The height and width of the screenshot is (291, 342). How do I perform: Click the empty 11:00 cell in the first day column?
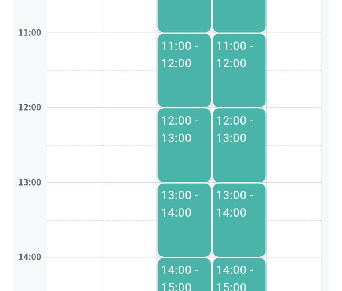[x=75, y=52]
